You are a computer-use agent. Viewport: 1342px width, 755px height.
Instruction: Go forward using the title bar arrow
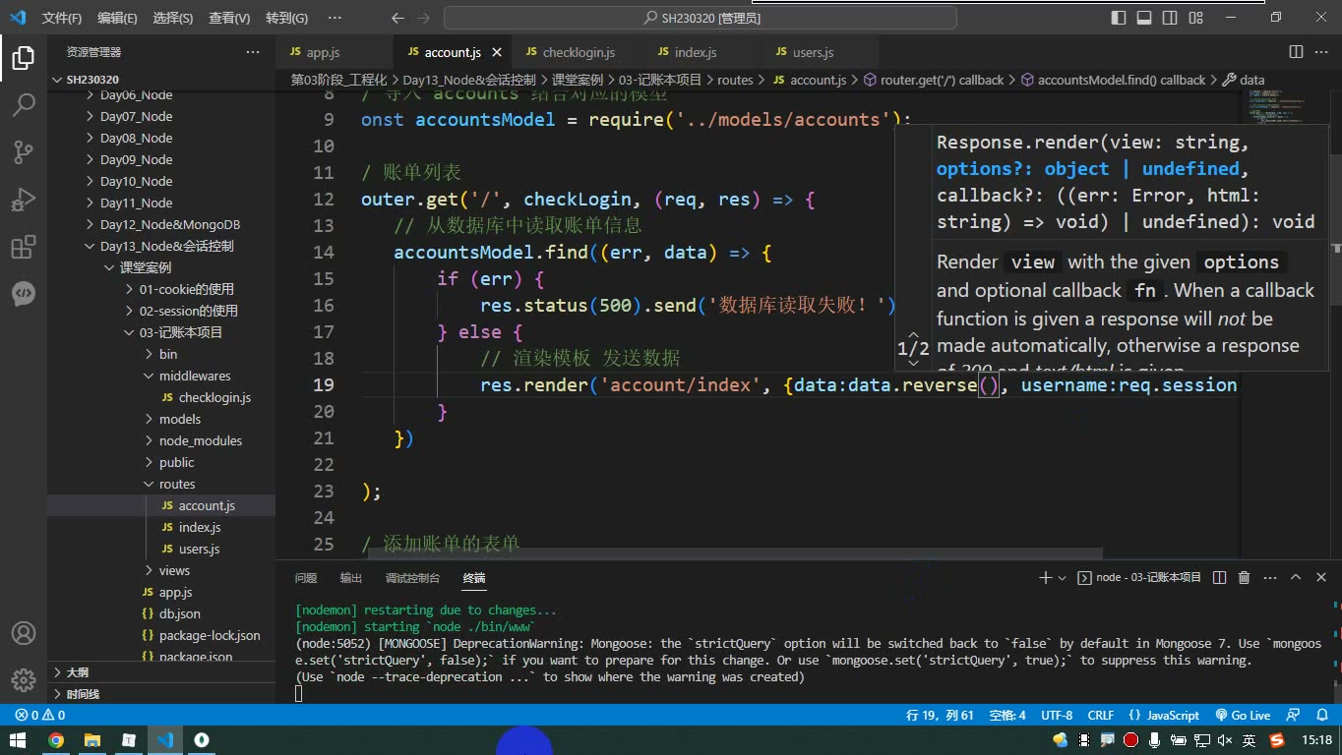coord(425,18)
